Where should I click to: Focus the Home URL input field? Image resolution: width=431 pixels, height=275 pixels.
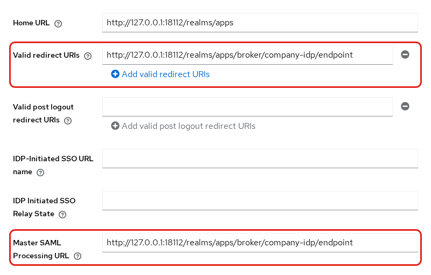coord(260,23)
